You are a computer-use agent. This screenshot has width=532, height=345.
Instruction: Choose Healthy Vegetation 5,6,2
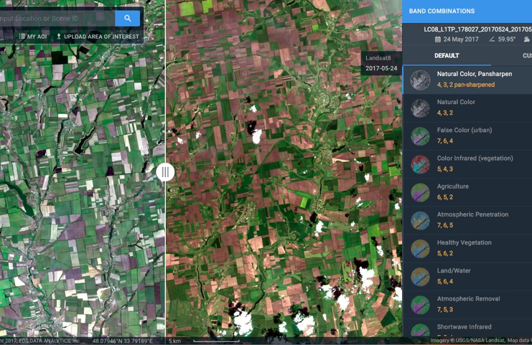point(467,249)
